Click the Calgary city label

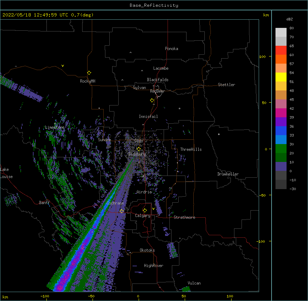[143, 216]
